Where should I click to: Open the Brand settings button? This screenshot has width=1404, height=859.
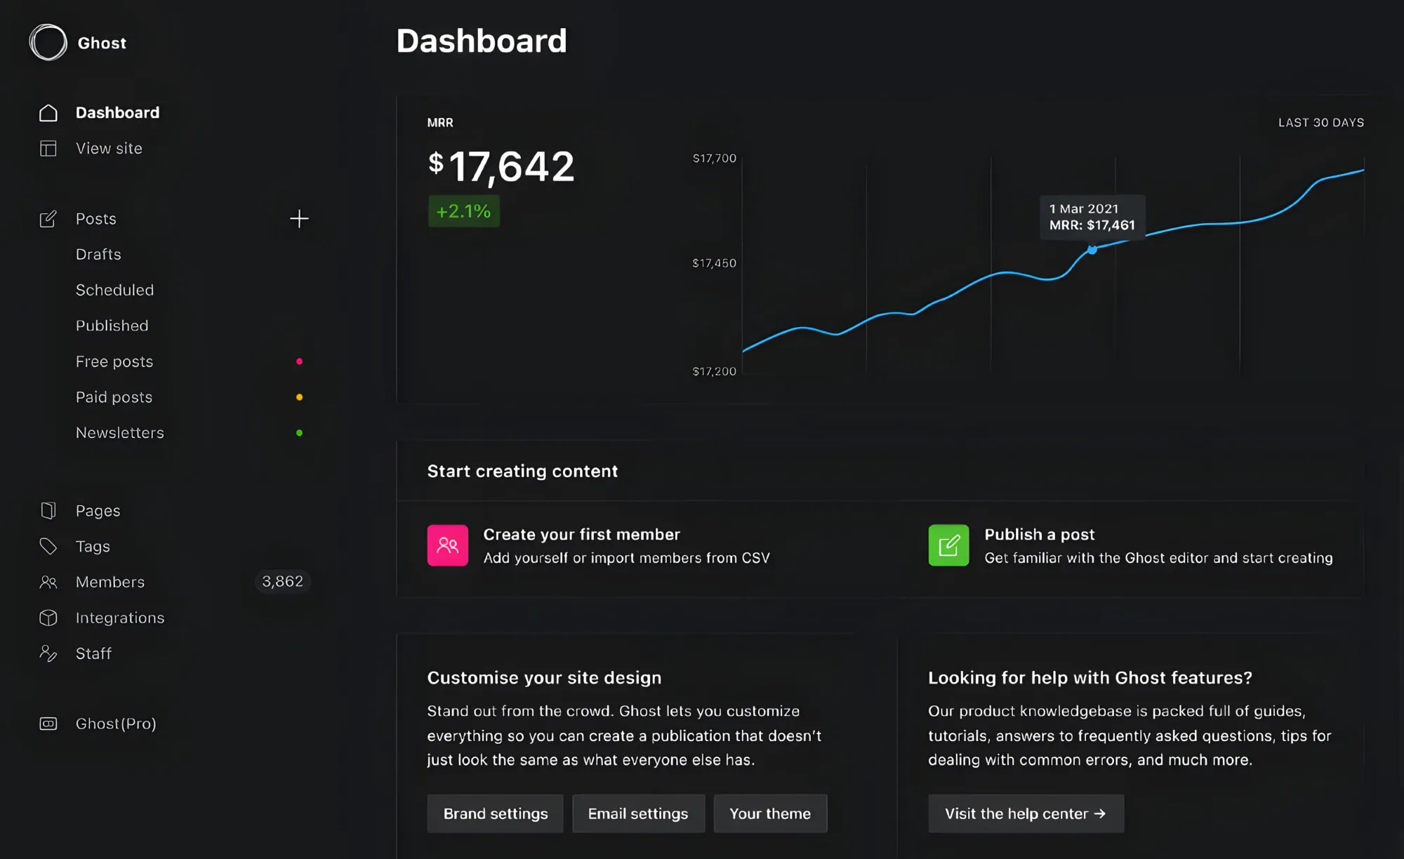tap(495, 813)
